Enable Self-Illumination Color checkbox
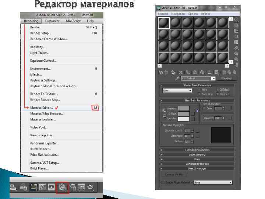The height and width of the screenshot is (199, 265). (x=204, y=108)
